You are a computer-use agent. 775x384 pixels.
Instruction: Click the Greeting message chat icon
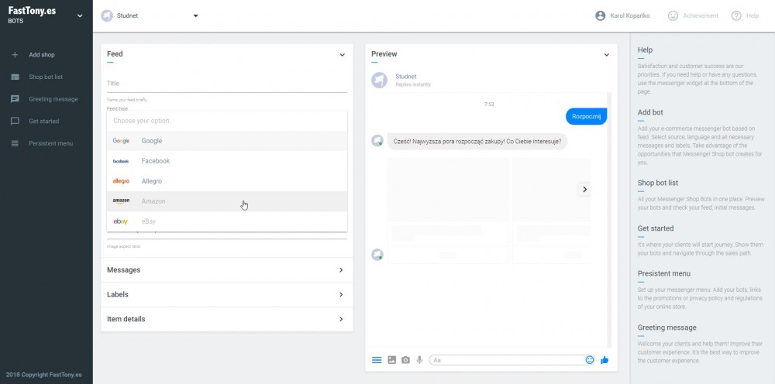(15, 99)
